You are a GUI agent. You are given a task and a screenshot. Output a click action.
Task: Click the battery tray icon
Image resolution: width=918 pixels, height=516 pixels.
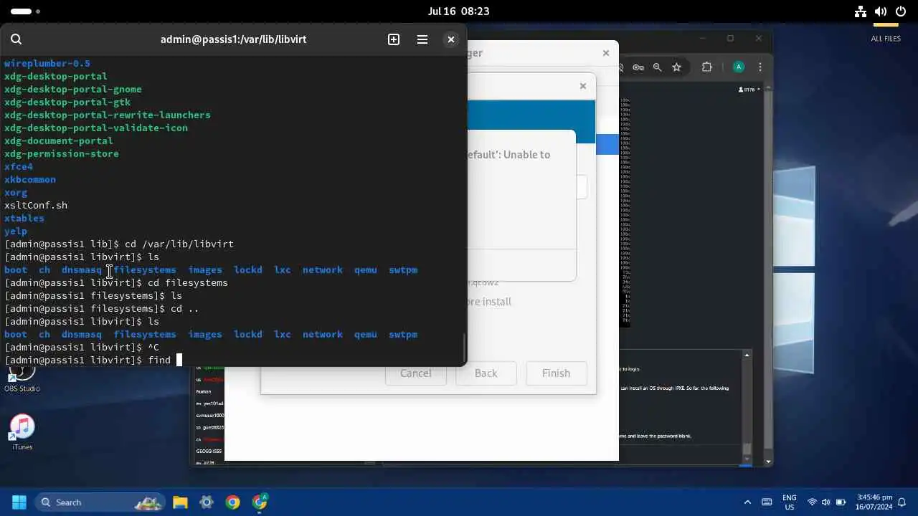coord(841,502)
